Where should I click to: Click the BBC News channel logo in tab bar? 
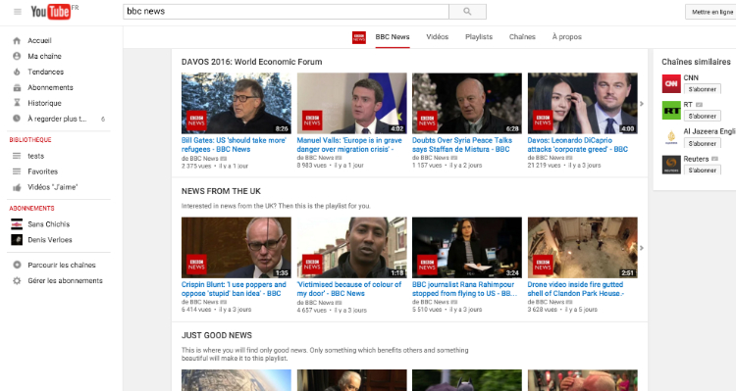tap(359, 37)
